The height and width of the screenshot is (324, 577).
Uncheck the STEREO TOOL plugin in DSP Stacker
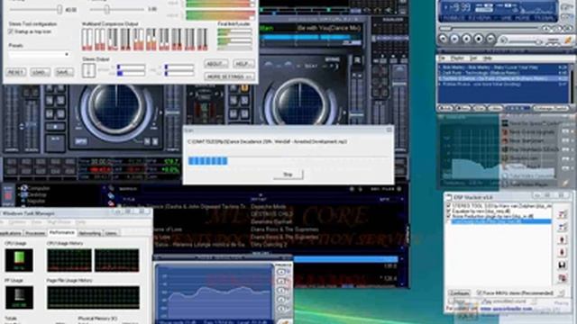449,206
